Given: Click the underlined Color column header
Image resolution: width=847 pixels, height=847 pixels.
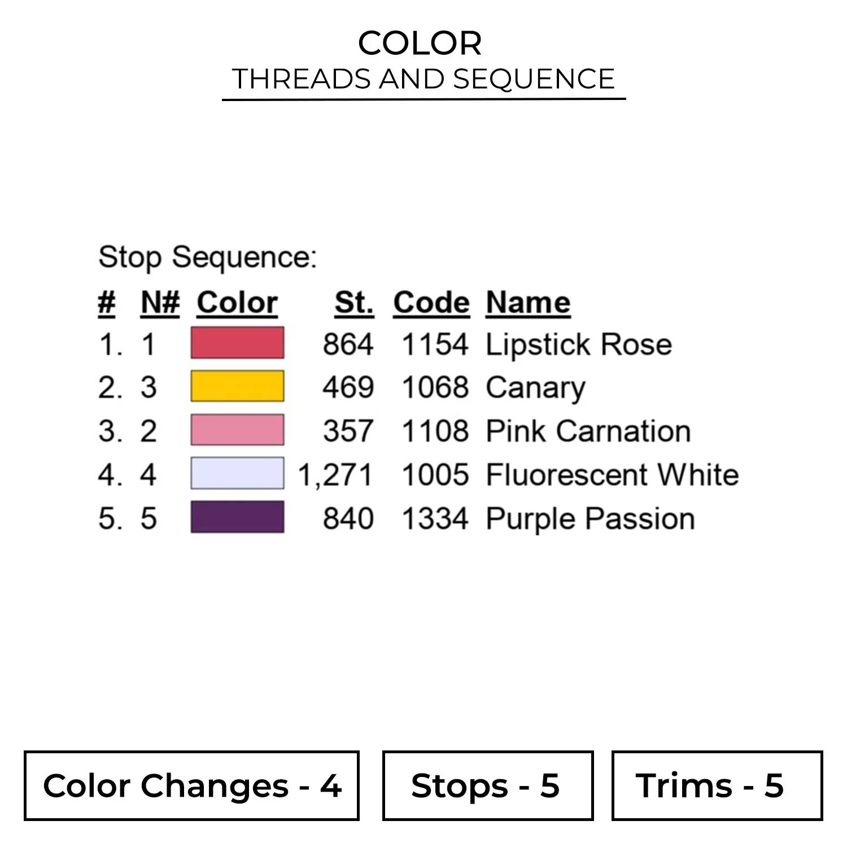Looking at the screenshot, I should click(237, 303).
